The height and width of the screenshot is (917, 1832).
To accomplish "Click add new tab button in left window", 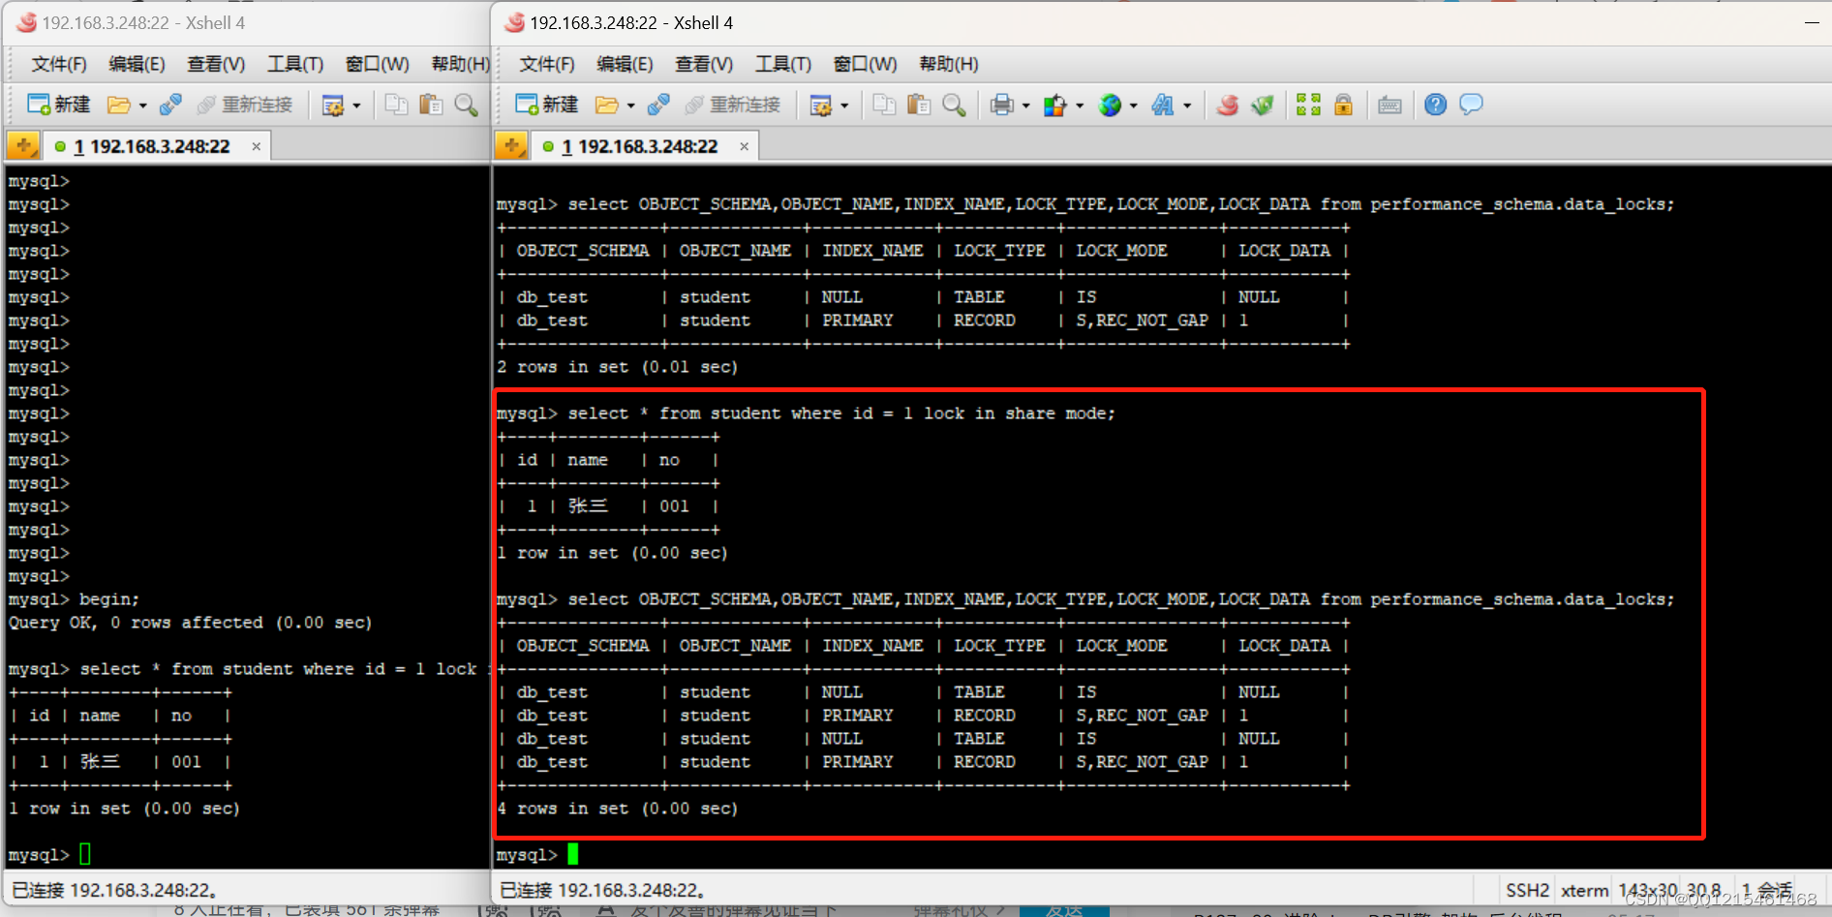I will point(23,146).
